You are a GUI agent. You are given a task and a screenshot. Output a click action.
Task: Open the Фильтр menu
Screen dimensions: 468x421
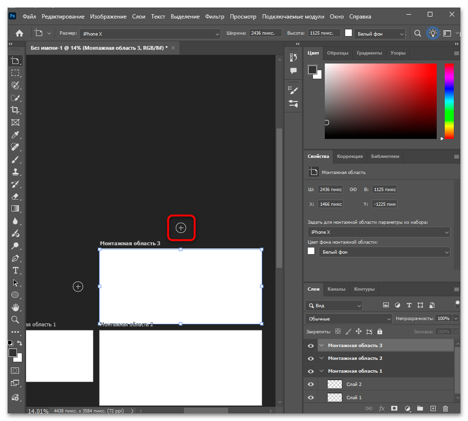tap(215, 17)
